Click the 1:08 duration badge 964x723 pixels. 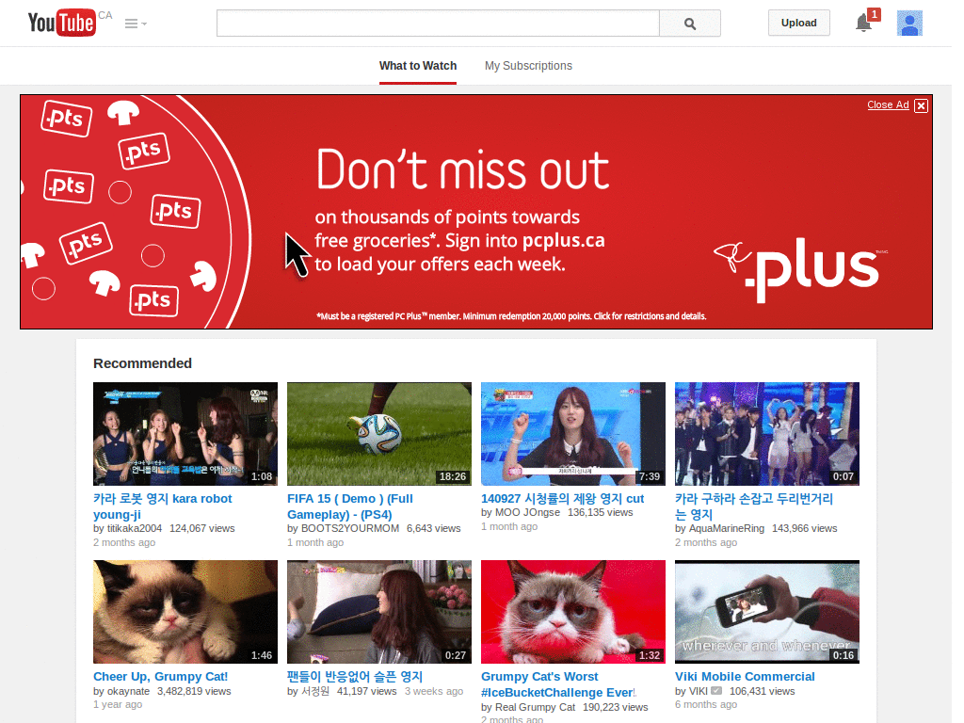click(x=262, y=476)
